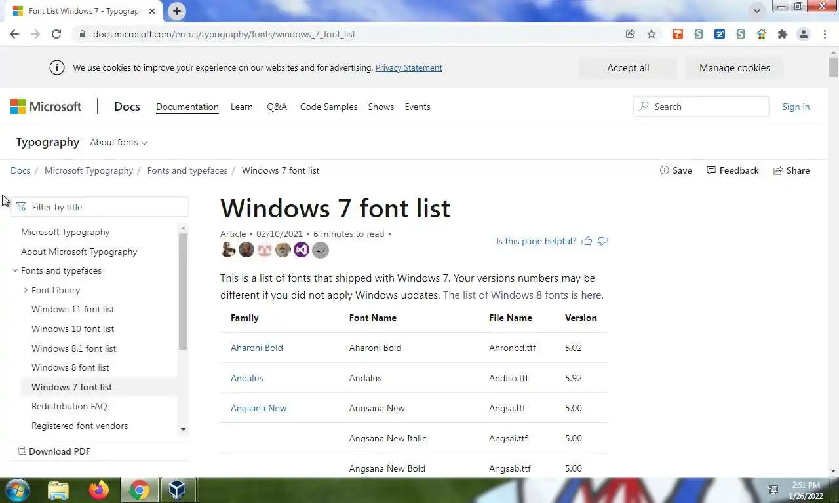This screenshot has width=839, height=503.
Task: Bookmark this page with the star icon
Action: point(652,34)
